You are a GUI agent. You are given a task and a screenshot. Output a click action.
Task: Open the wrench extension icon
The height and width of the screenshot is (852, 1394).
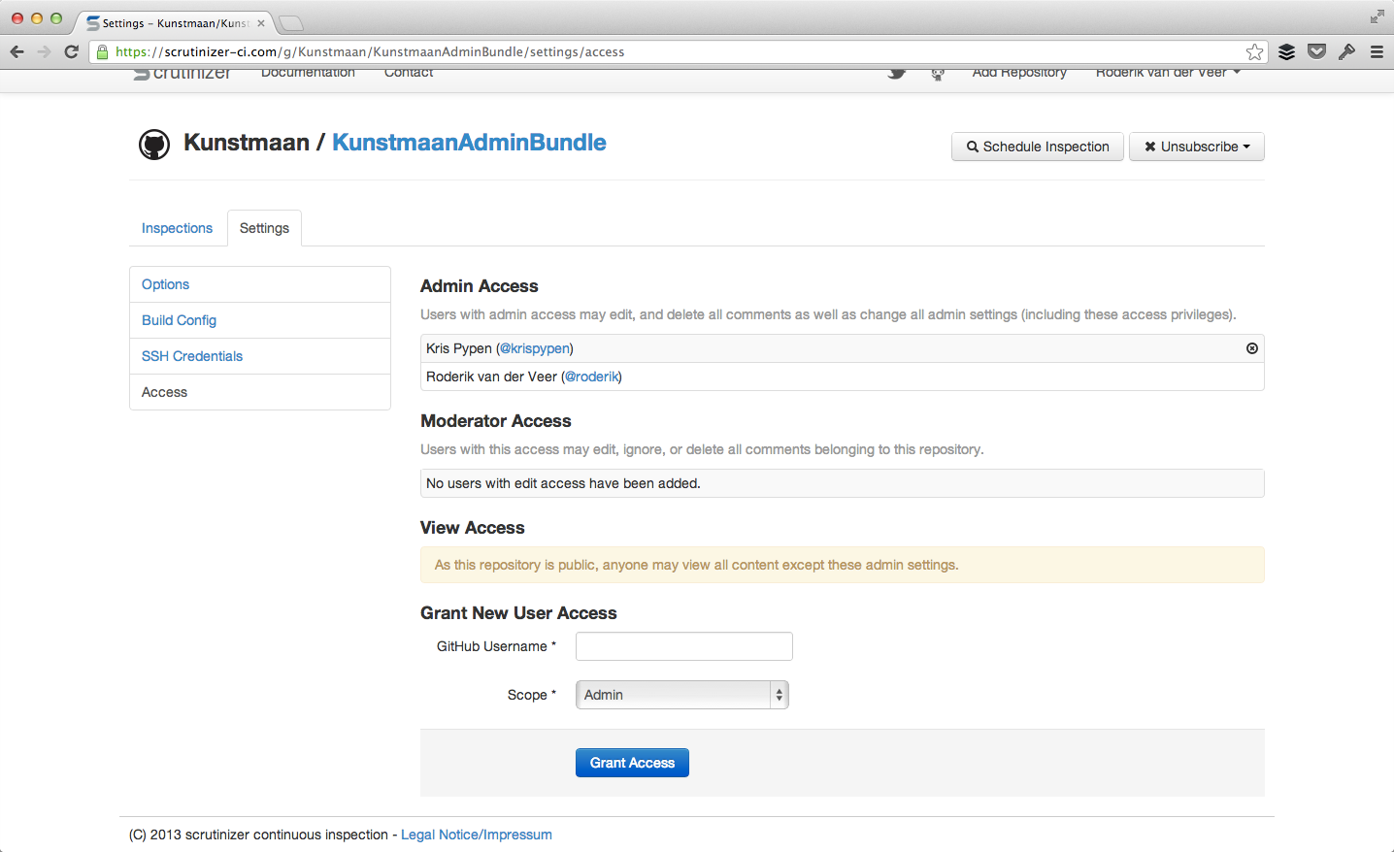tap(1346, 51)
